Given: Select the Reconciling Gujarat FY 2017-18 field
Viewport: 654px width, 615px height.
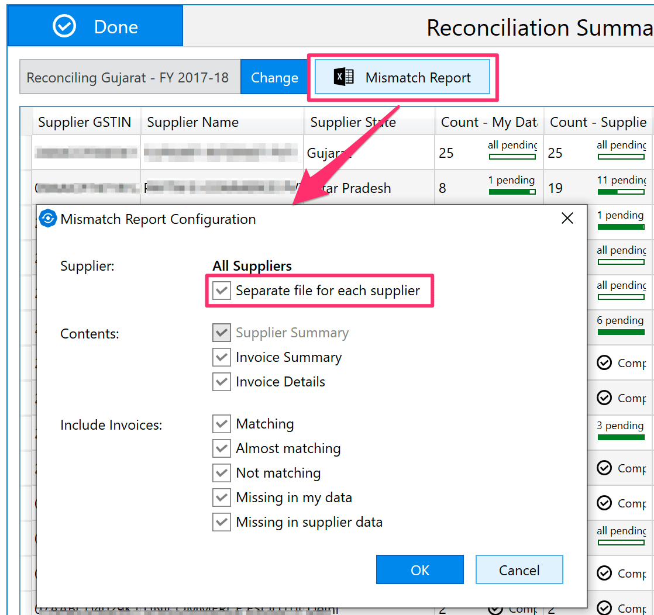Looking at the screenshot, I should [x=128, y=78].
